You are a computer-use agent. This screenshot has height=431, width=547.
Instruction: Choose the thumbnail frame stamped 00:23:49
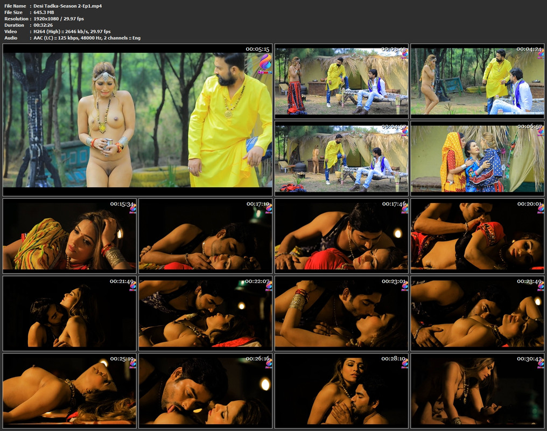[x=477, y=314]
